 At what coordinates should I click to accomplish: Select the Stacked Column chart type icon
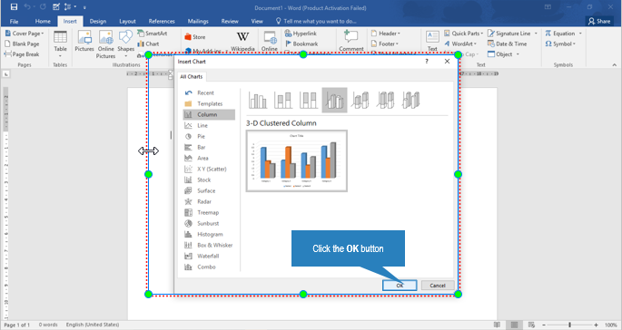283,100
